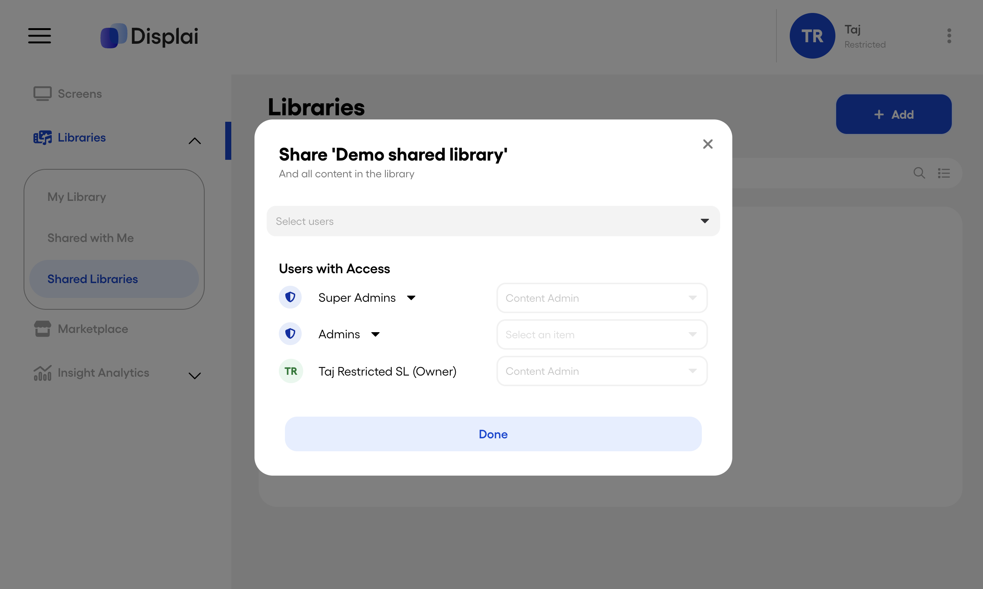Viewport: 983px width, 589px height.
Task: Collapse the Libraries sidebar section
Action: [194, 141]
